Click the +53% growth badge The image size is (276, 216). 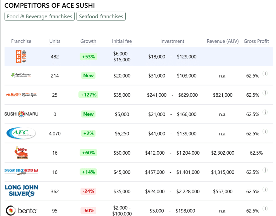88,57
